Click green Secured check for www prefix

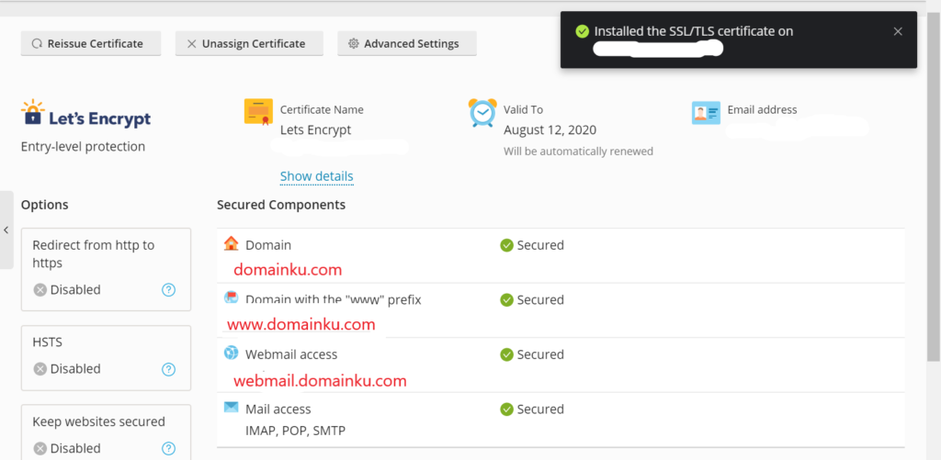(506, 300)
